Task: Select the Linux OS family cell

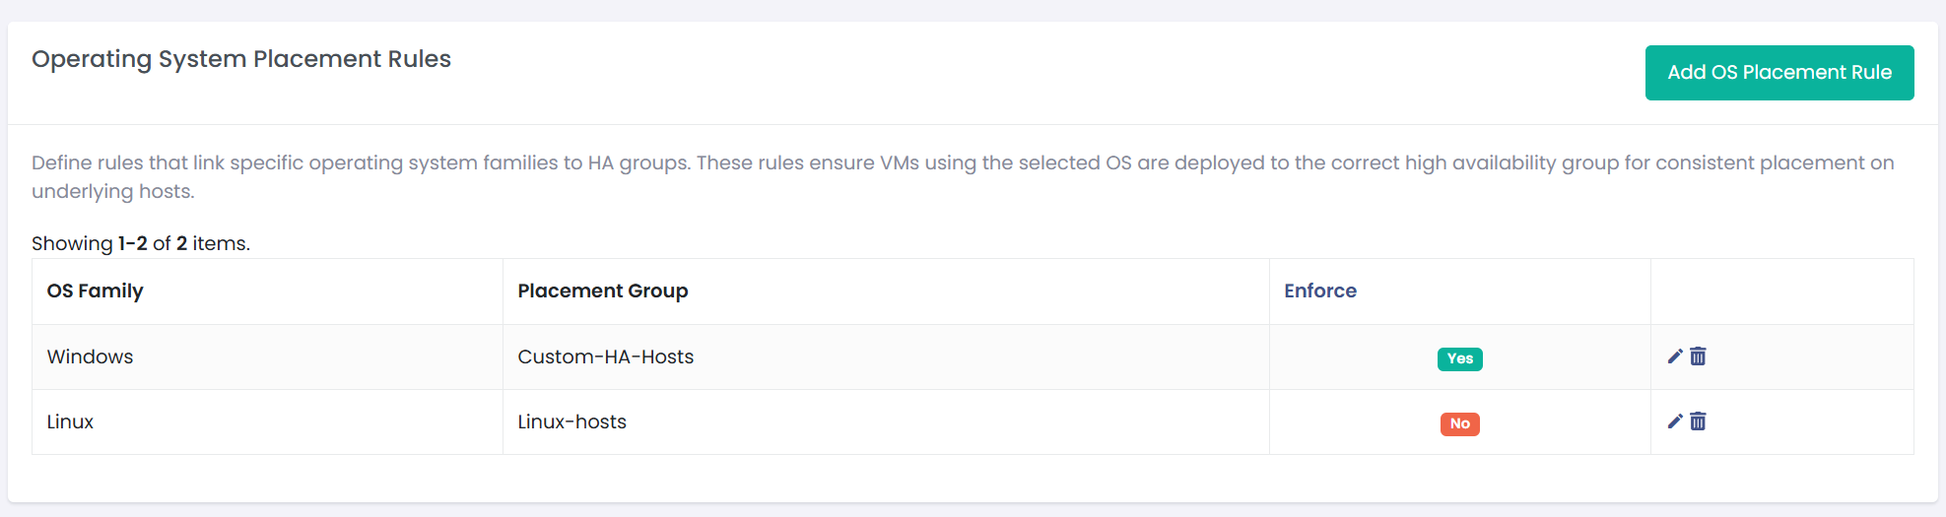Action: point(267,422)
